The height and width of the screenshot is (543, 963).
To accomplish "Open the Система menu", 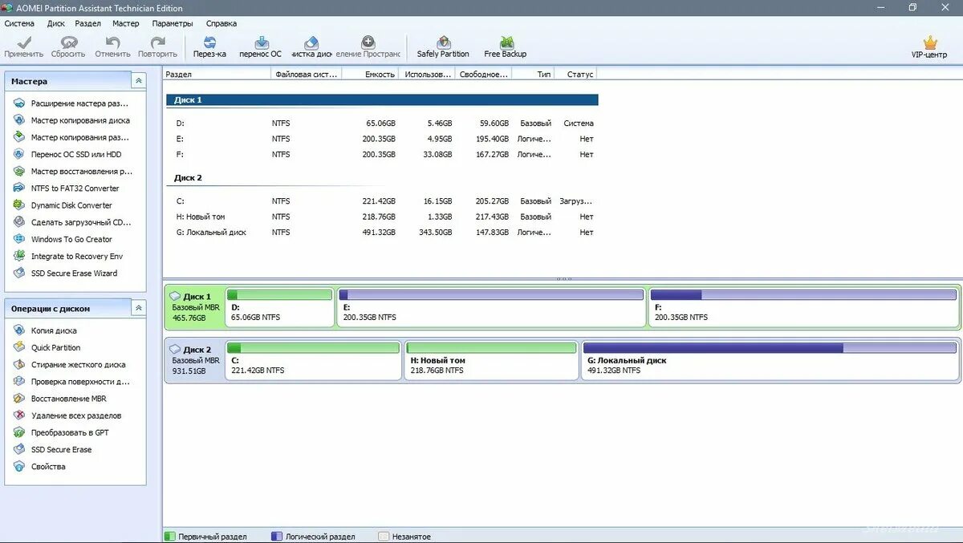I will (x=19, y=23).
